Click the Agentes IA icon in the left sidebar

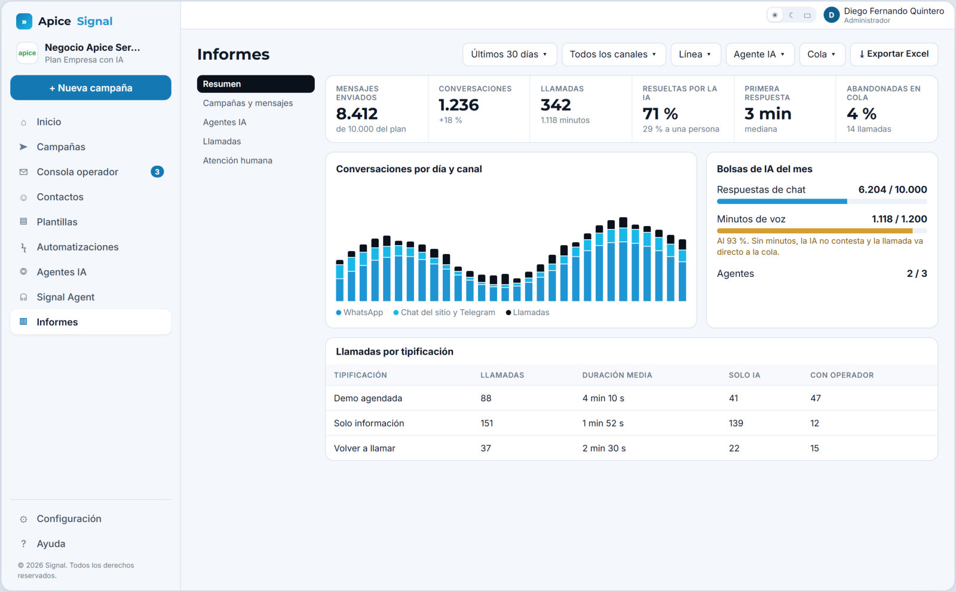pyautogui.click(x=23, y=272)
